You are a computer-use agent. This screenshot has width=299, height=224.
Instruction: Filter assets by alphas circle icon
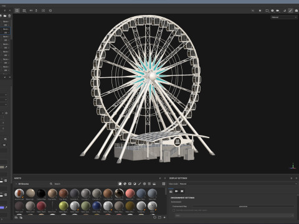tap(145, 184)
